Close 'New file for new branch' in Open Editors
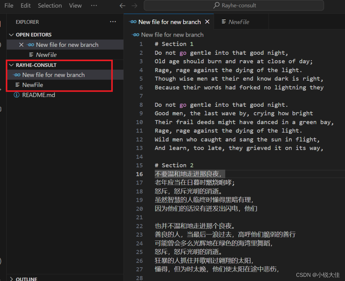The width and height of the screenshot is (345, 281). (x=21, y=45)
